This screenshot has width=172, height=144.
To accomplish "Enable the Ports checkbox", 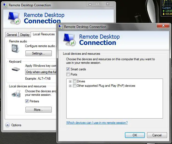I will click(68, 74).
